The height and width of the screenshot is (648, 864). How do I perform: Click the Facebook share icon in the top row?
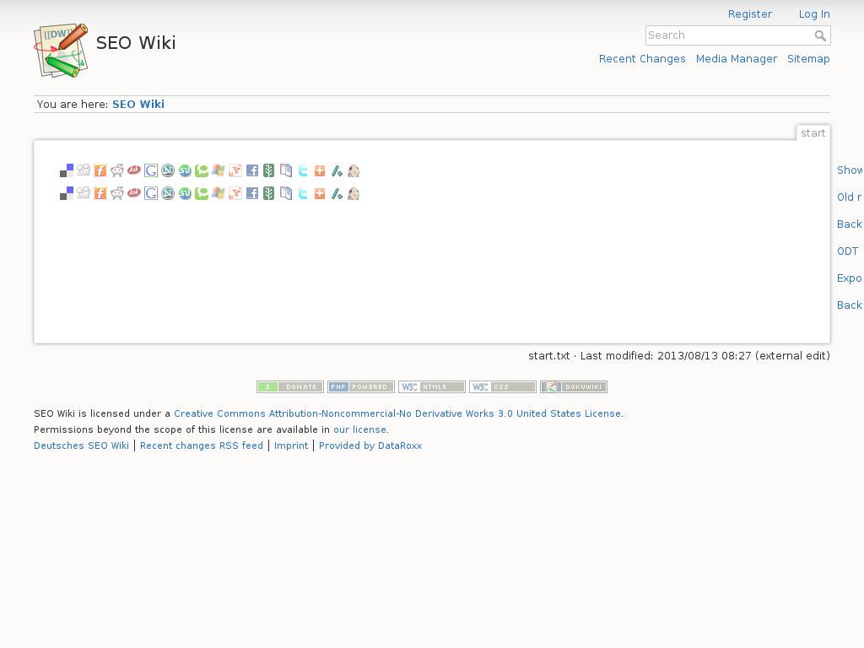pos(252,170)
